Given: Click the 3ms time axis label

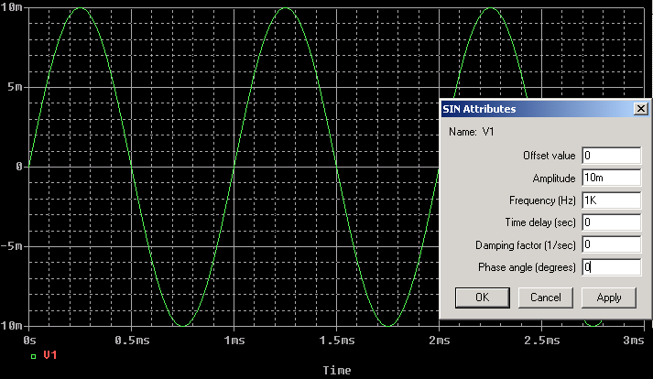Looking at the screenshot, I should point(634,341).
